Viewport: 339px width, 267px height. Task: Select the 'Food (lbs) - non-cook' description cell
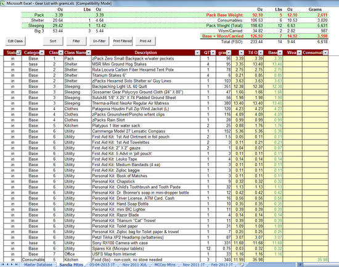click(145, 260)
